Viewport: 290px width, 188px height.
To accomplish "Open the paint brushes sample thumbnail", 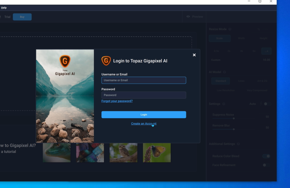I will point(90,153).
